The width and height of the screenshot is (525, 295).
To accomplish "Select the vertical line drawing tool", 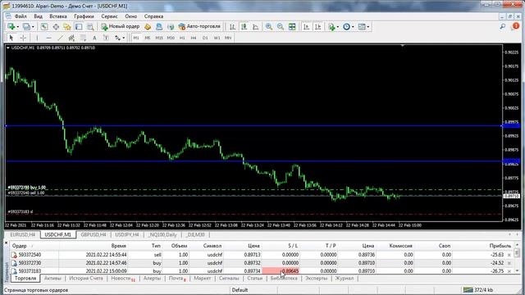I will [37, 38].
